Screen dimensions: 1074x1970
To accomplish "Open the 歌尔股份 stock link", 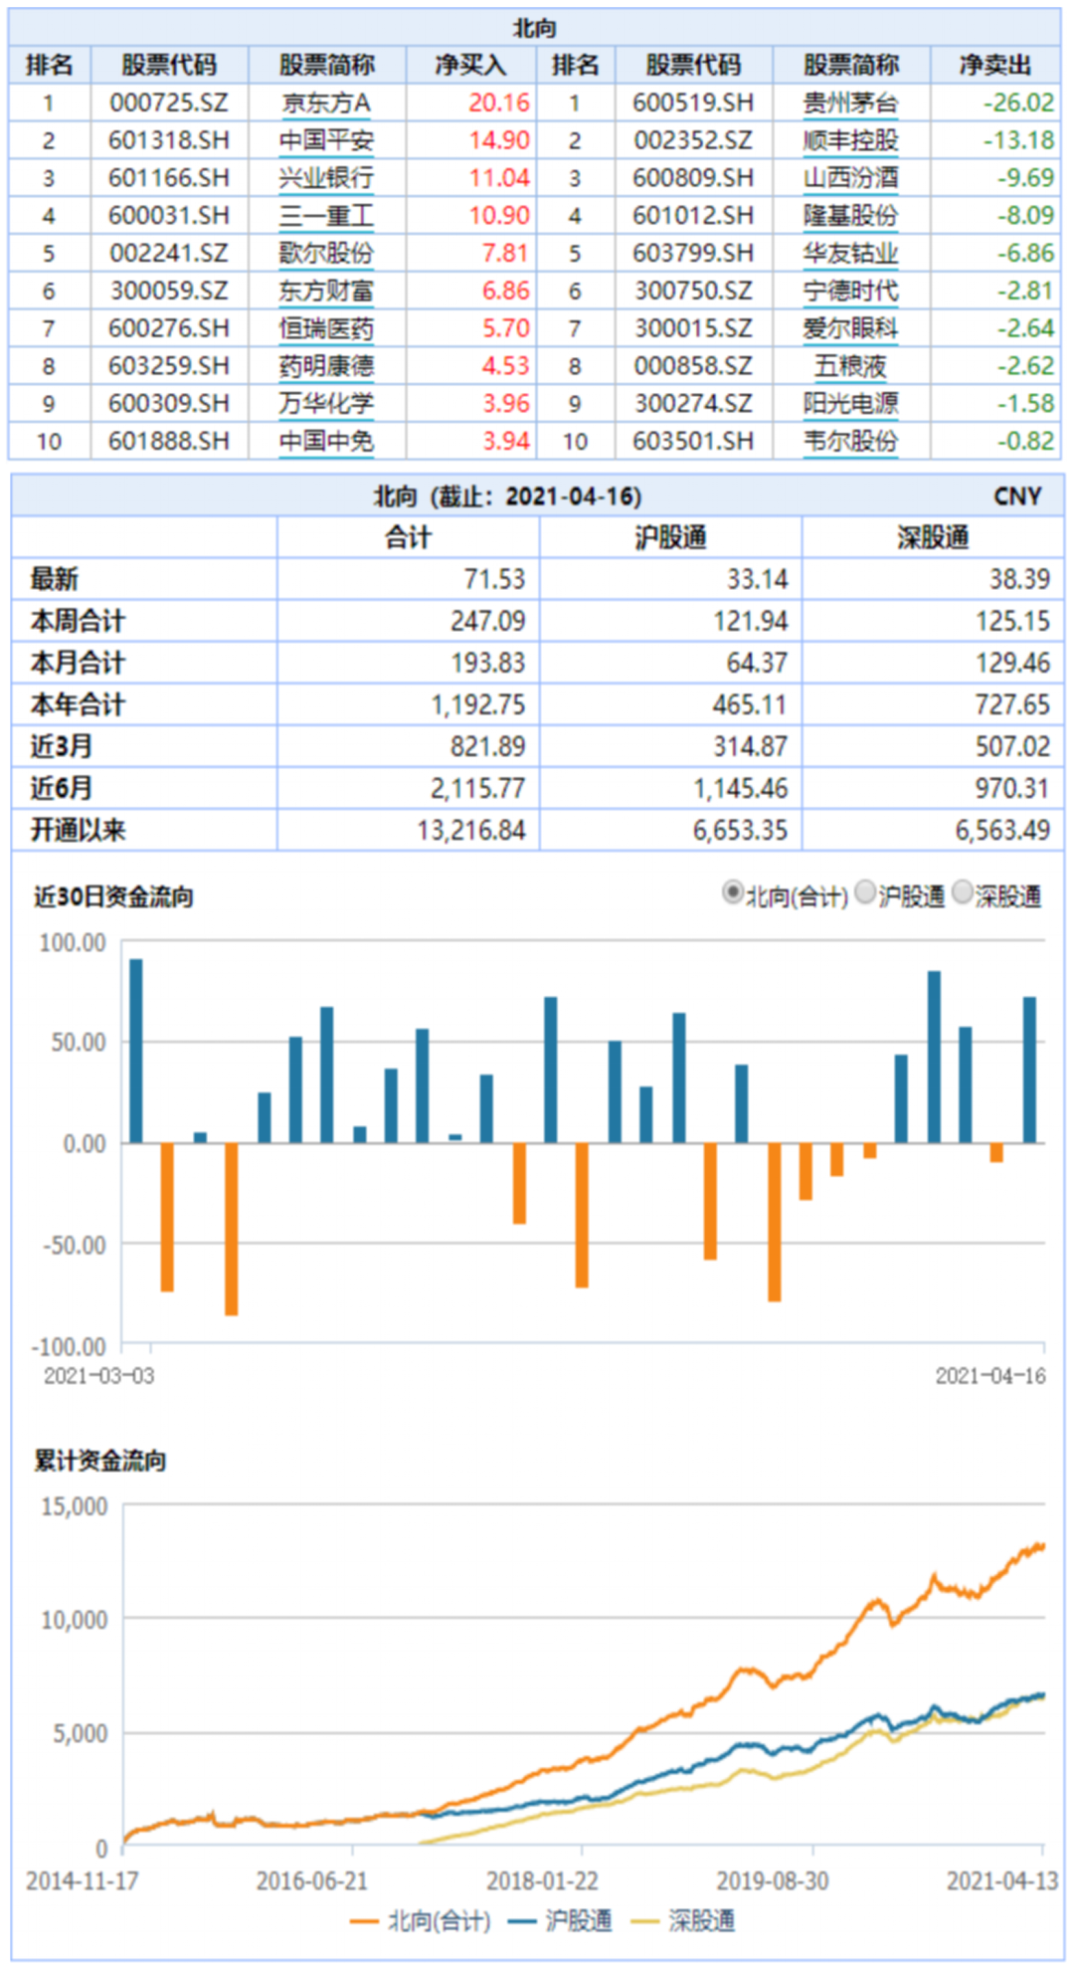I will click(x=326, y=254).
